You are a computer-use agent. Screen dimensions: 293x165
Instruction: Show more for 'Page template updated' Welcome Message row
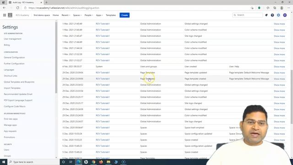279,73
